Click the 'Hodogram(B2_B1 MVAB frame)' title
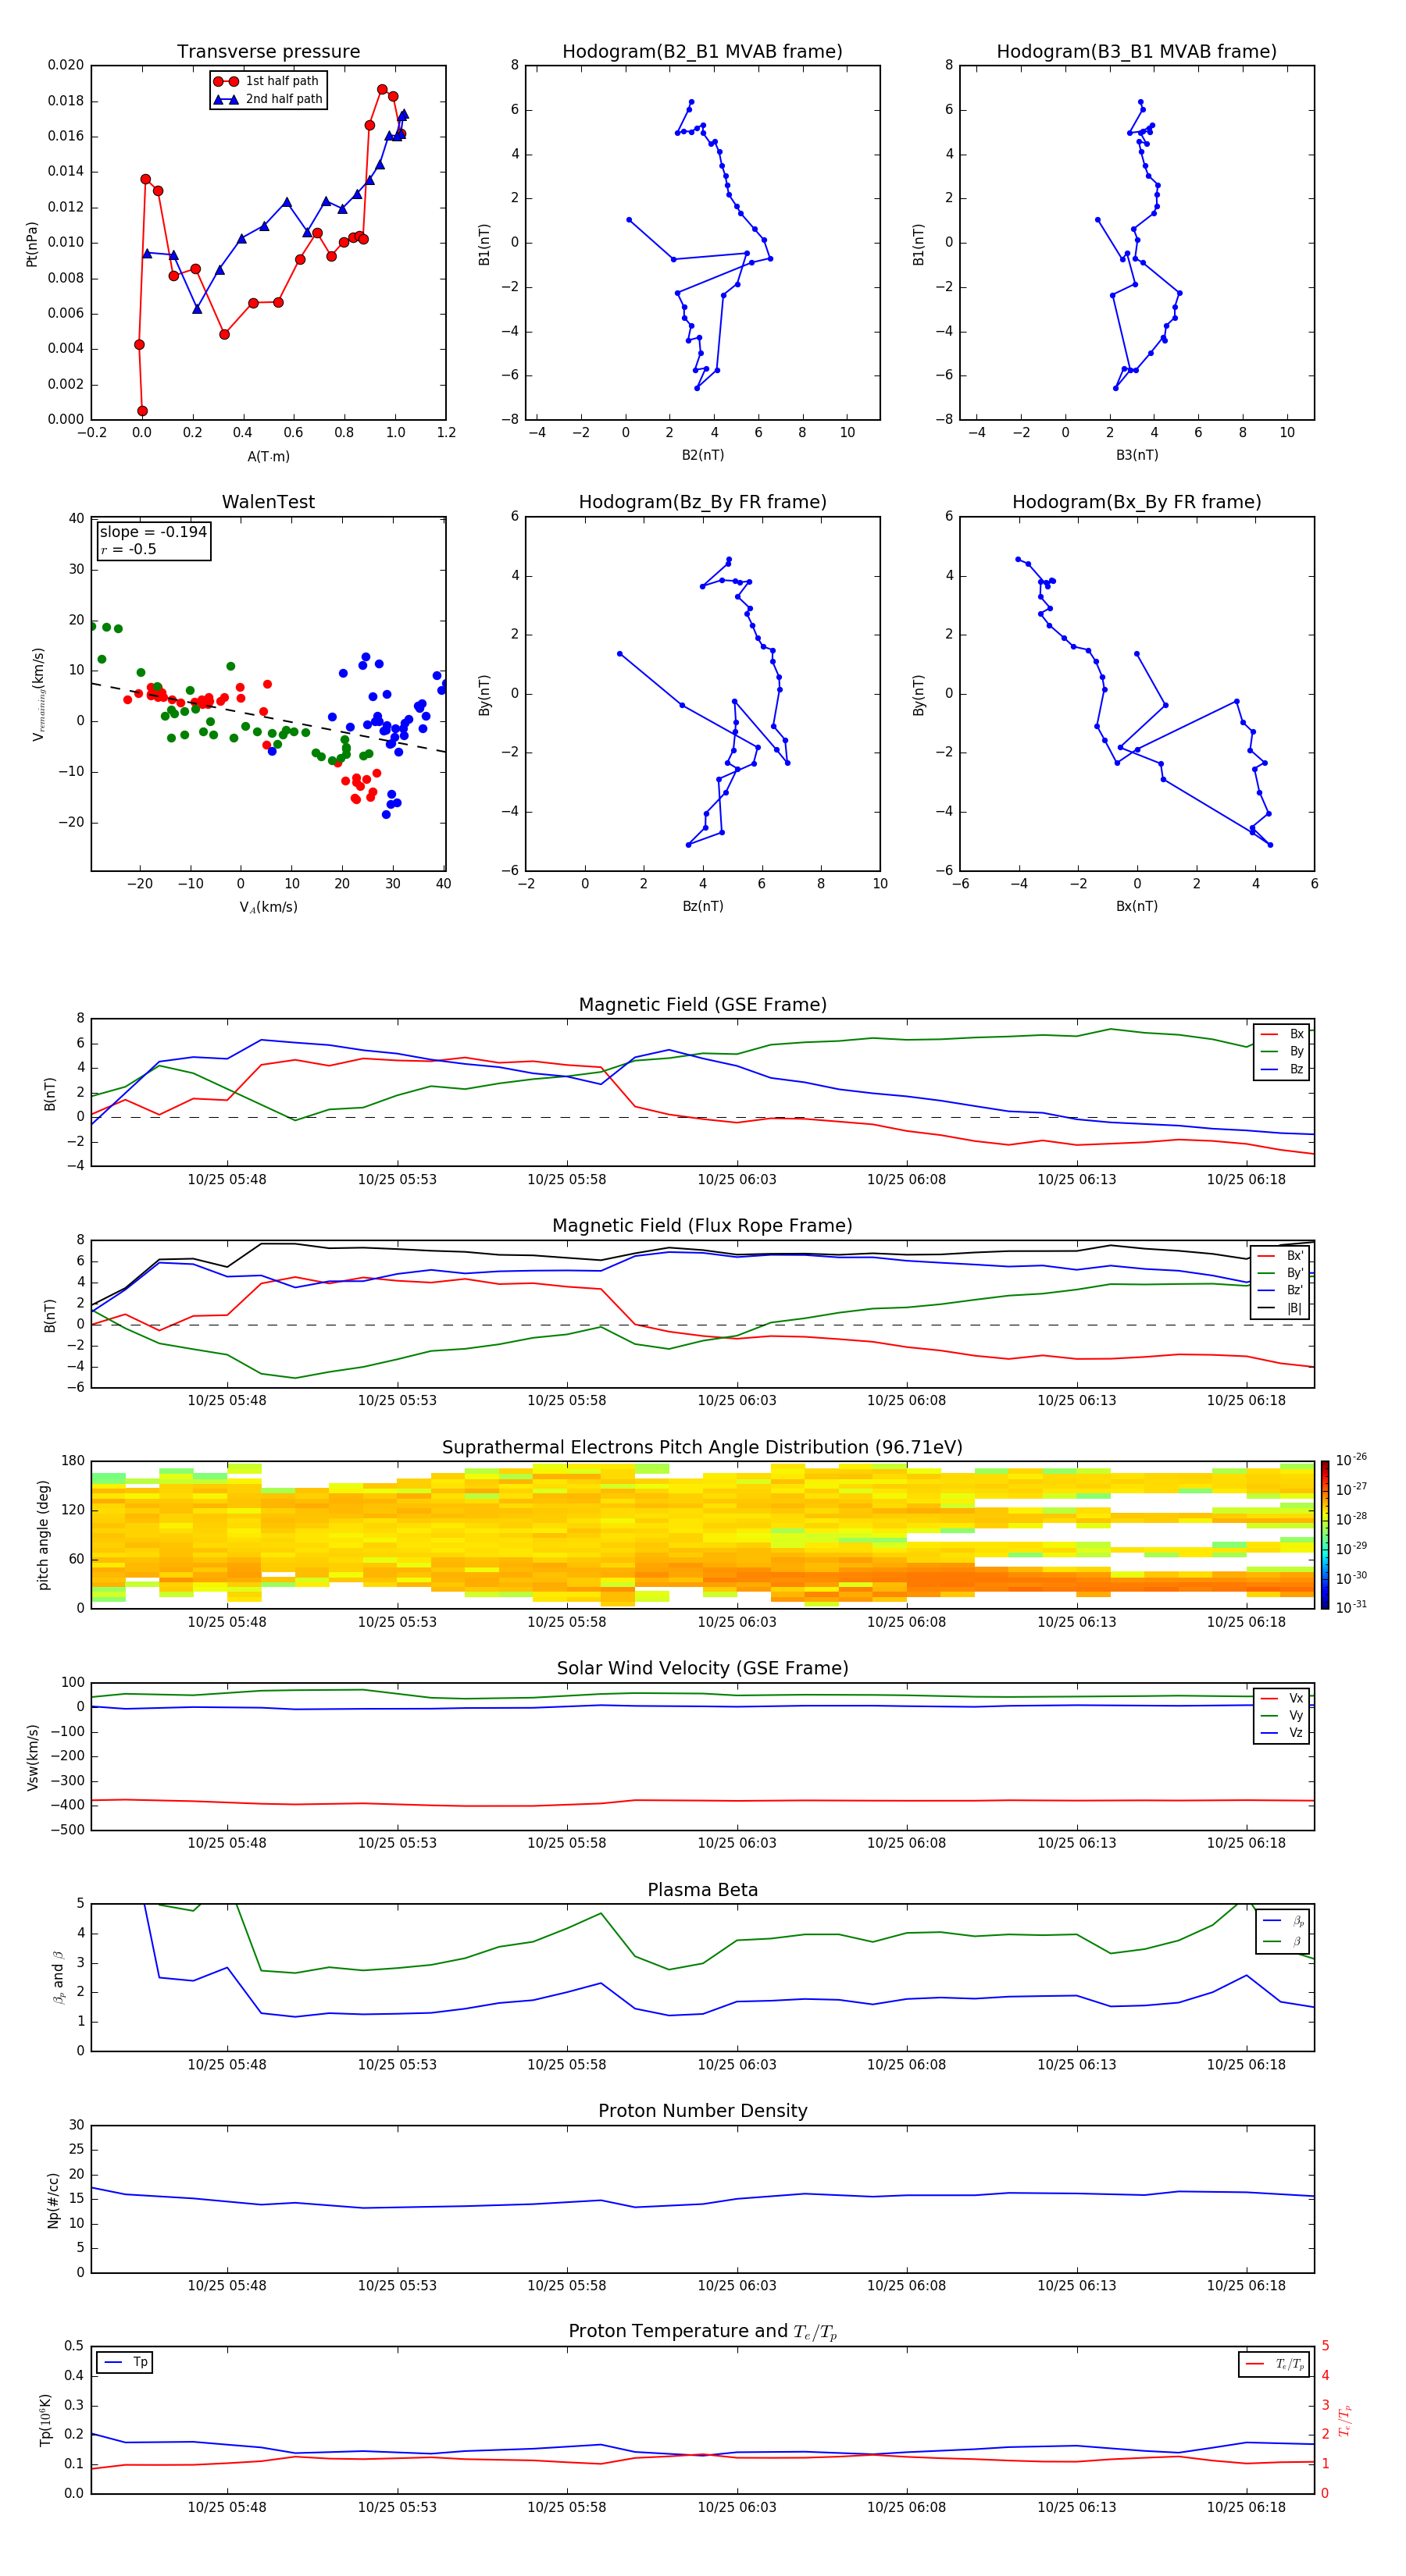The height and width of the screenshot is (2576, 1406). pos(702,52)
